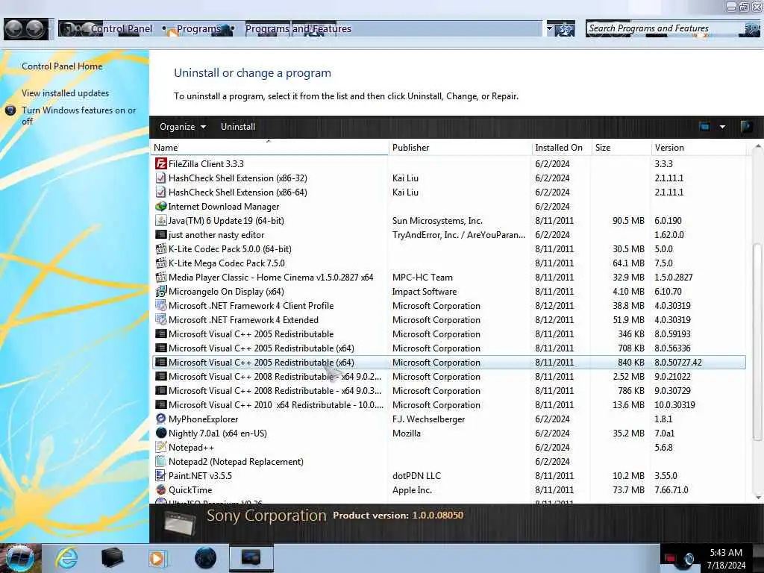Click the scrollbar down arrow

[x=757, y=497]
